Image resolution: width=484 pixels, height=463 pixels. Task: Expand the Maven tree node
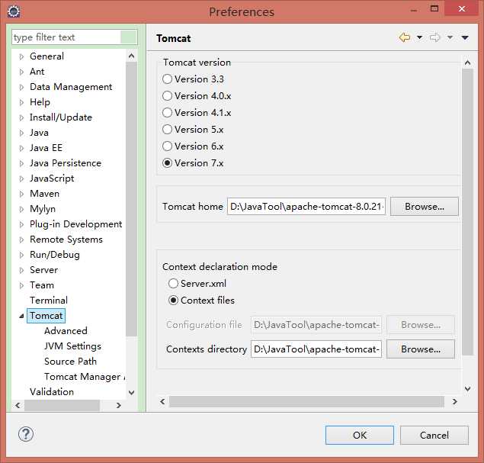(x=21, y=194)
